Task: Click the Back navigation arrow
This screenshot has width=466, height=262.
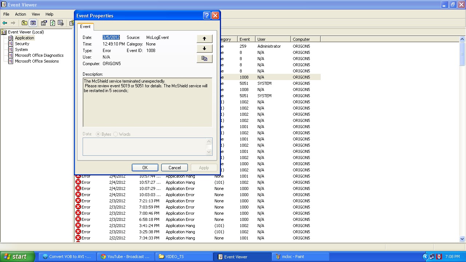Action: (5, 23)
